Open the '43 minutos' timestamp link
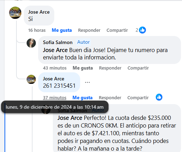 pyautogui.click(x=55, y=68)
